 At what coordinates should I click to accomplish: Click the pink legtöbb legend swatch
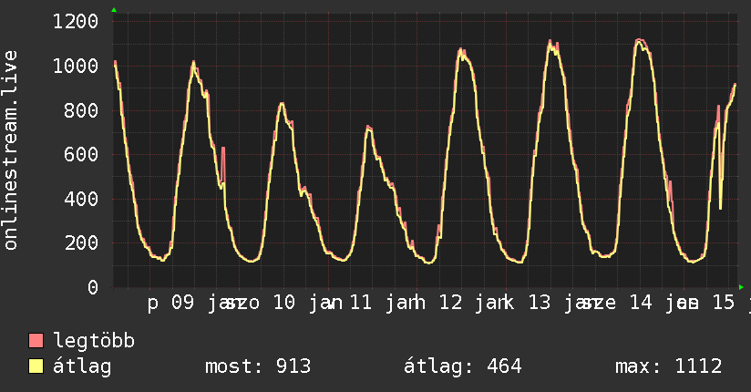point(36,341)
